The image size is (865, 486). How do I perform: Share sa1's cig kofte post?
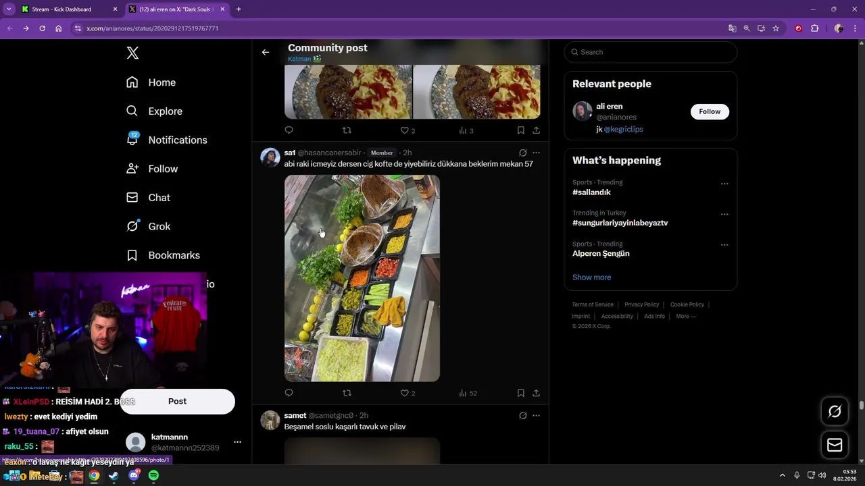536,393
